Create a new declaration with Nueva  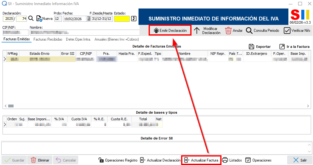(x=44, y=19)
